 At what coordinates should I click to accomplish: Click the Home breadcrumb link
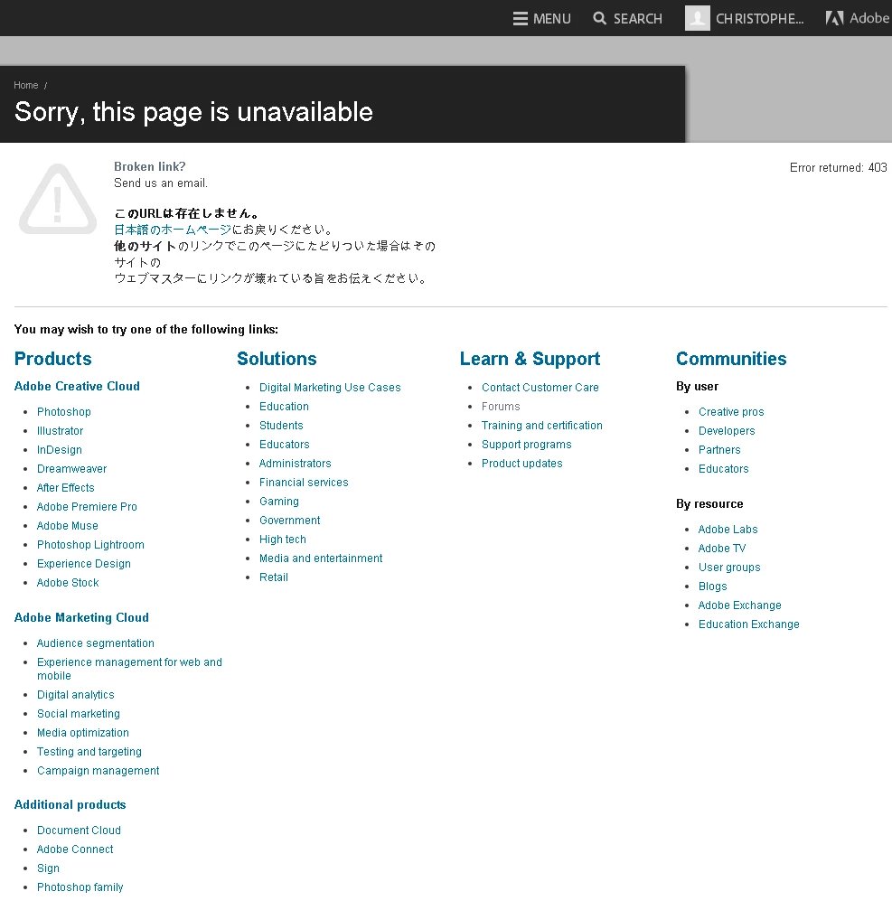tap(26, 85)
